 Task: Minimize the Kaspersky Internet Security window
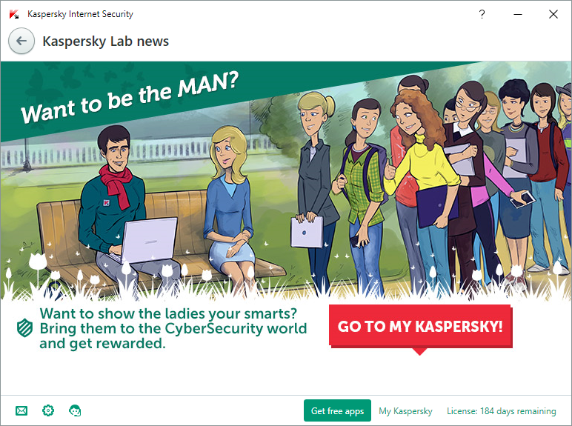pos(518,14)
